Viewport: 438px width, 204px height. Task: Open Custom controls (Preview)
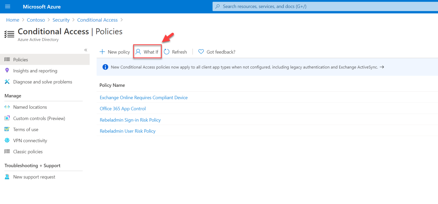[39, 118]
